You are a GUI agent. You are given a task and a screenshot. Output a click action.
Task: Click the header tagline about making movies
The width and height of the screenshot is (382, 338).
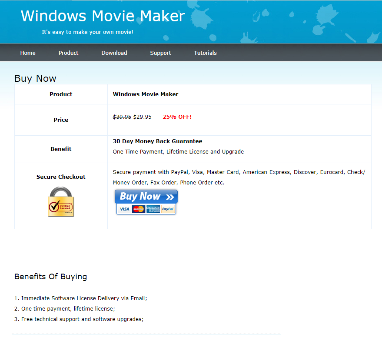pyautogui.click(x=87, y=32)
